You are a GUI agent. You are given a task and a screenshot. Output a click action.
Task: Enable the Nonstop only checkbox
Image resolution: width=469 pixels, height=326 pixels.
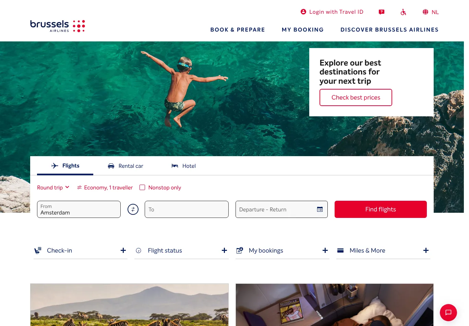click(x=142, y=187)
